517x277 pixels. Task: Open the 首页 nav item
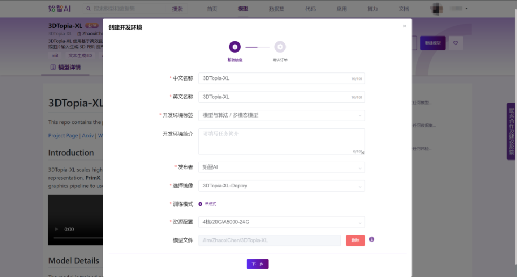point(212,9)
